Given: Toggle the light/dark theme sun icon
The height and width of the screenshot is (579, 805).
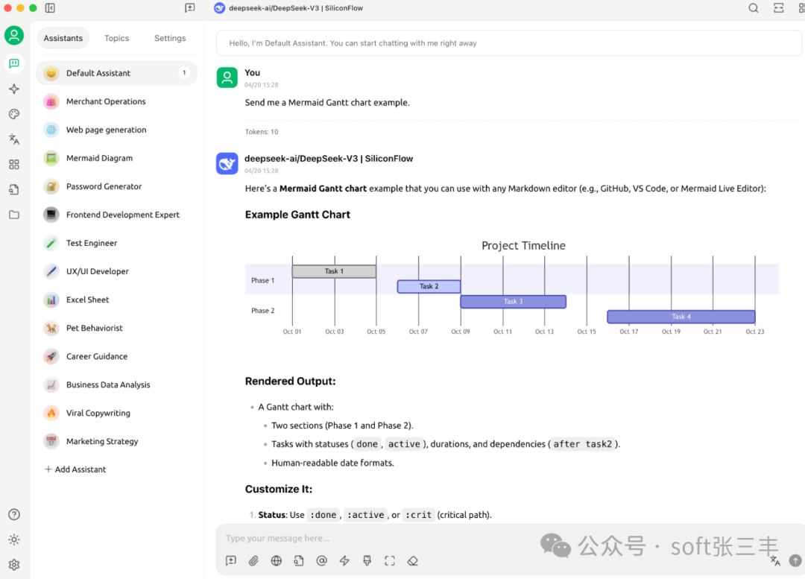Looking at the screenshot, I should 14,540.
